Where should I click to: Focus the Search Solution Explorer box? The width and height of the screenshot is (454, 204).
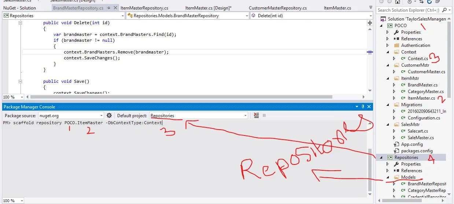[409, 10]
